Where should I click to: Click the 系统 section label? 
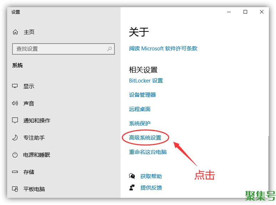(x=17, y=65)
